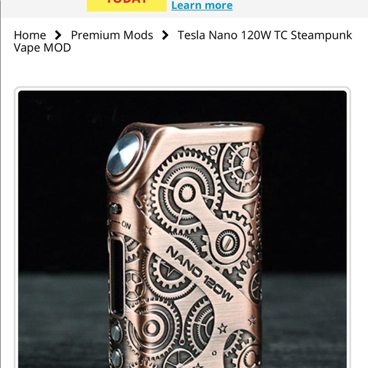Click the upper small adjustment button on mod
Screen dimensions: 368x368
coord(116,332)
